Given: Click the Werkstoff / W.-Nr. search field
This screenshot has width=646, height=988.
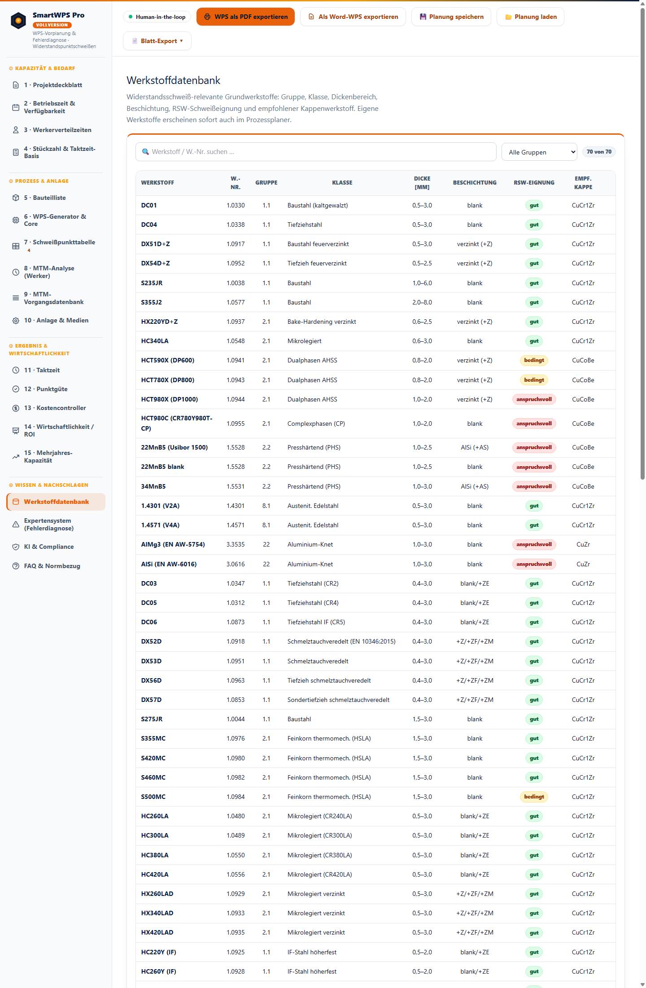Looking at the screenshot, I should [x=316, y=152].
